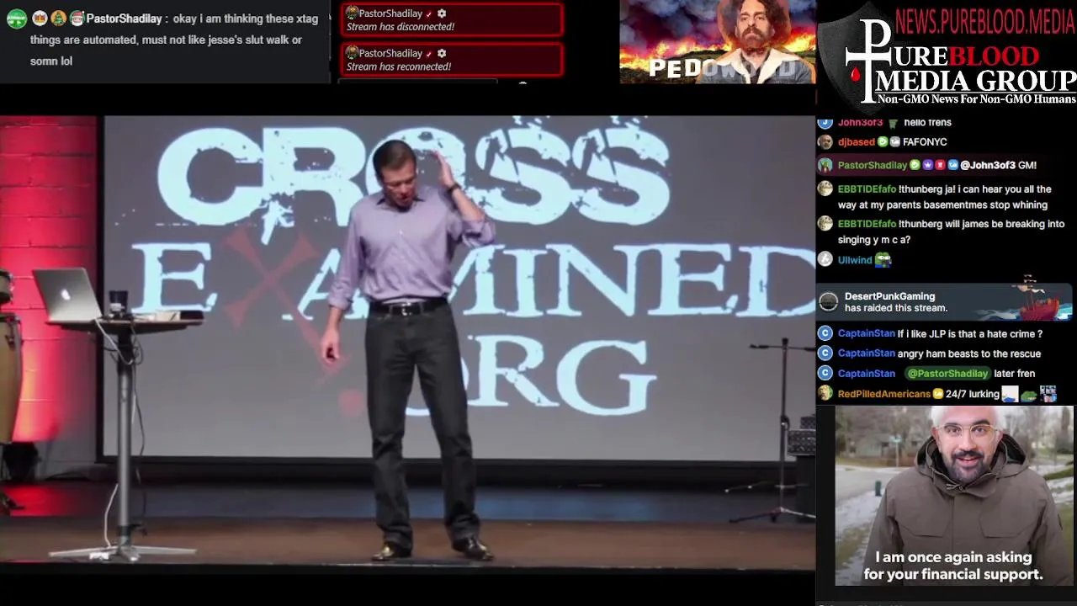Click the PEDOWOOD video thumbnail
This screenshot has height=606, width=1077.
pyautogui.click(x=717, y=42)
